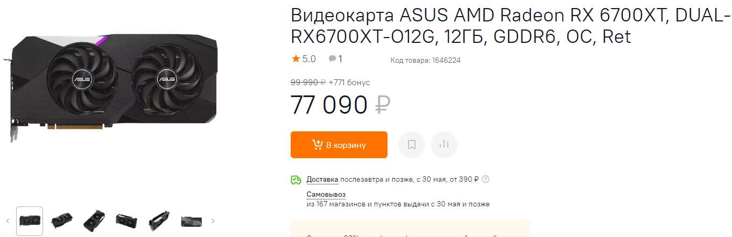Open the "Самовывоз" pickup link

click(326, 194)
